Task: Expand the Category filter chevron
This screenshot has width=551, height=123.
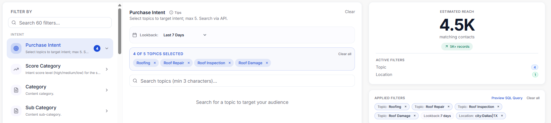Action: click(x=107, y=90)
